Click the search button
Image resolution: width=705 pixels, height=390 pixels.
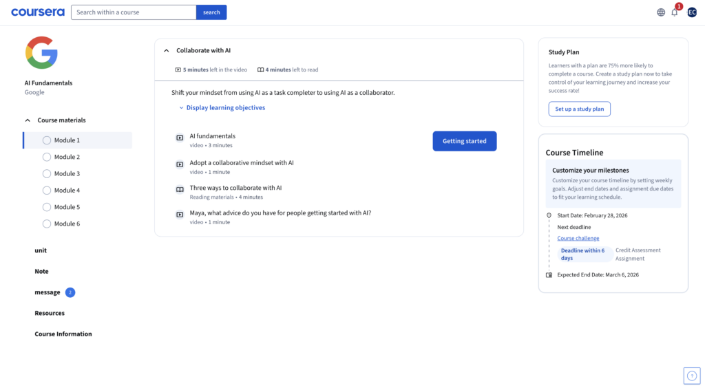click(x=211, y=12)
